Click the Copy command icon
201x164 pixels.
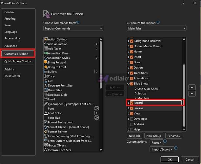[x=46, y=76]
